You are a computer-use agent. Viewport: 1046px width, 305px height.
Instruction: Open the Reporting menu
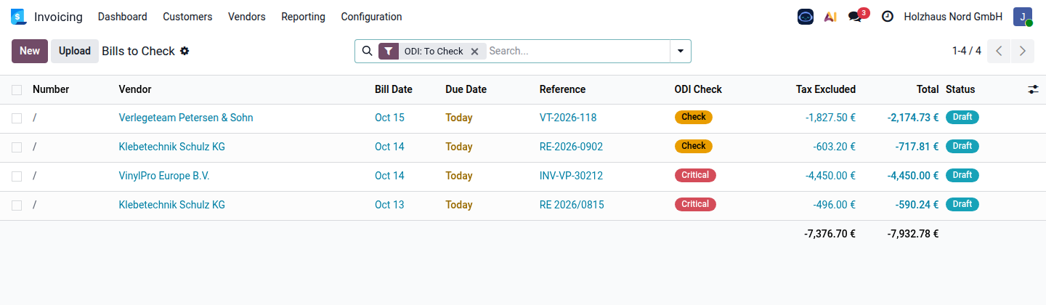point(303,17)
